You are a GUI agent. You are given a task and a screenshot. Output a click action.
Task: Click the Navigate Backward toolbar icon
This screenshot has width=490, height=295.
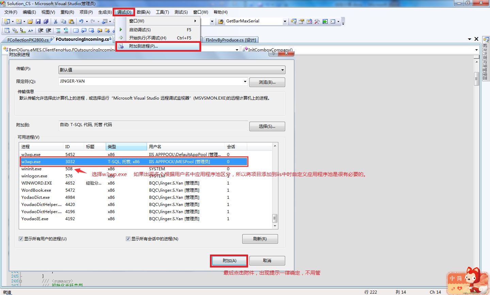tap(104, 21)
